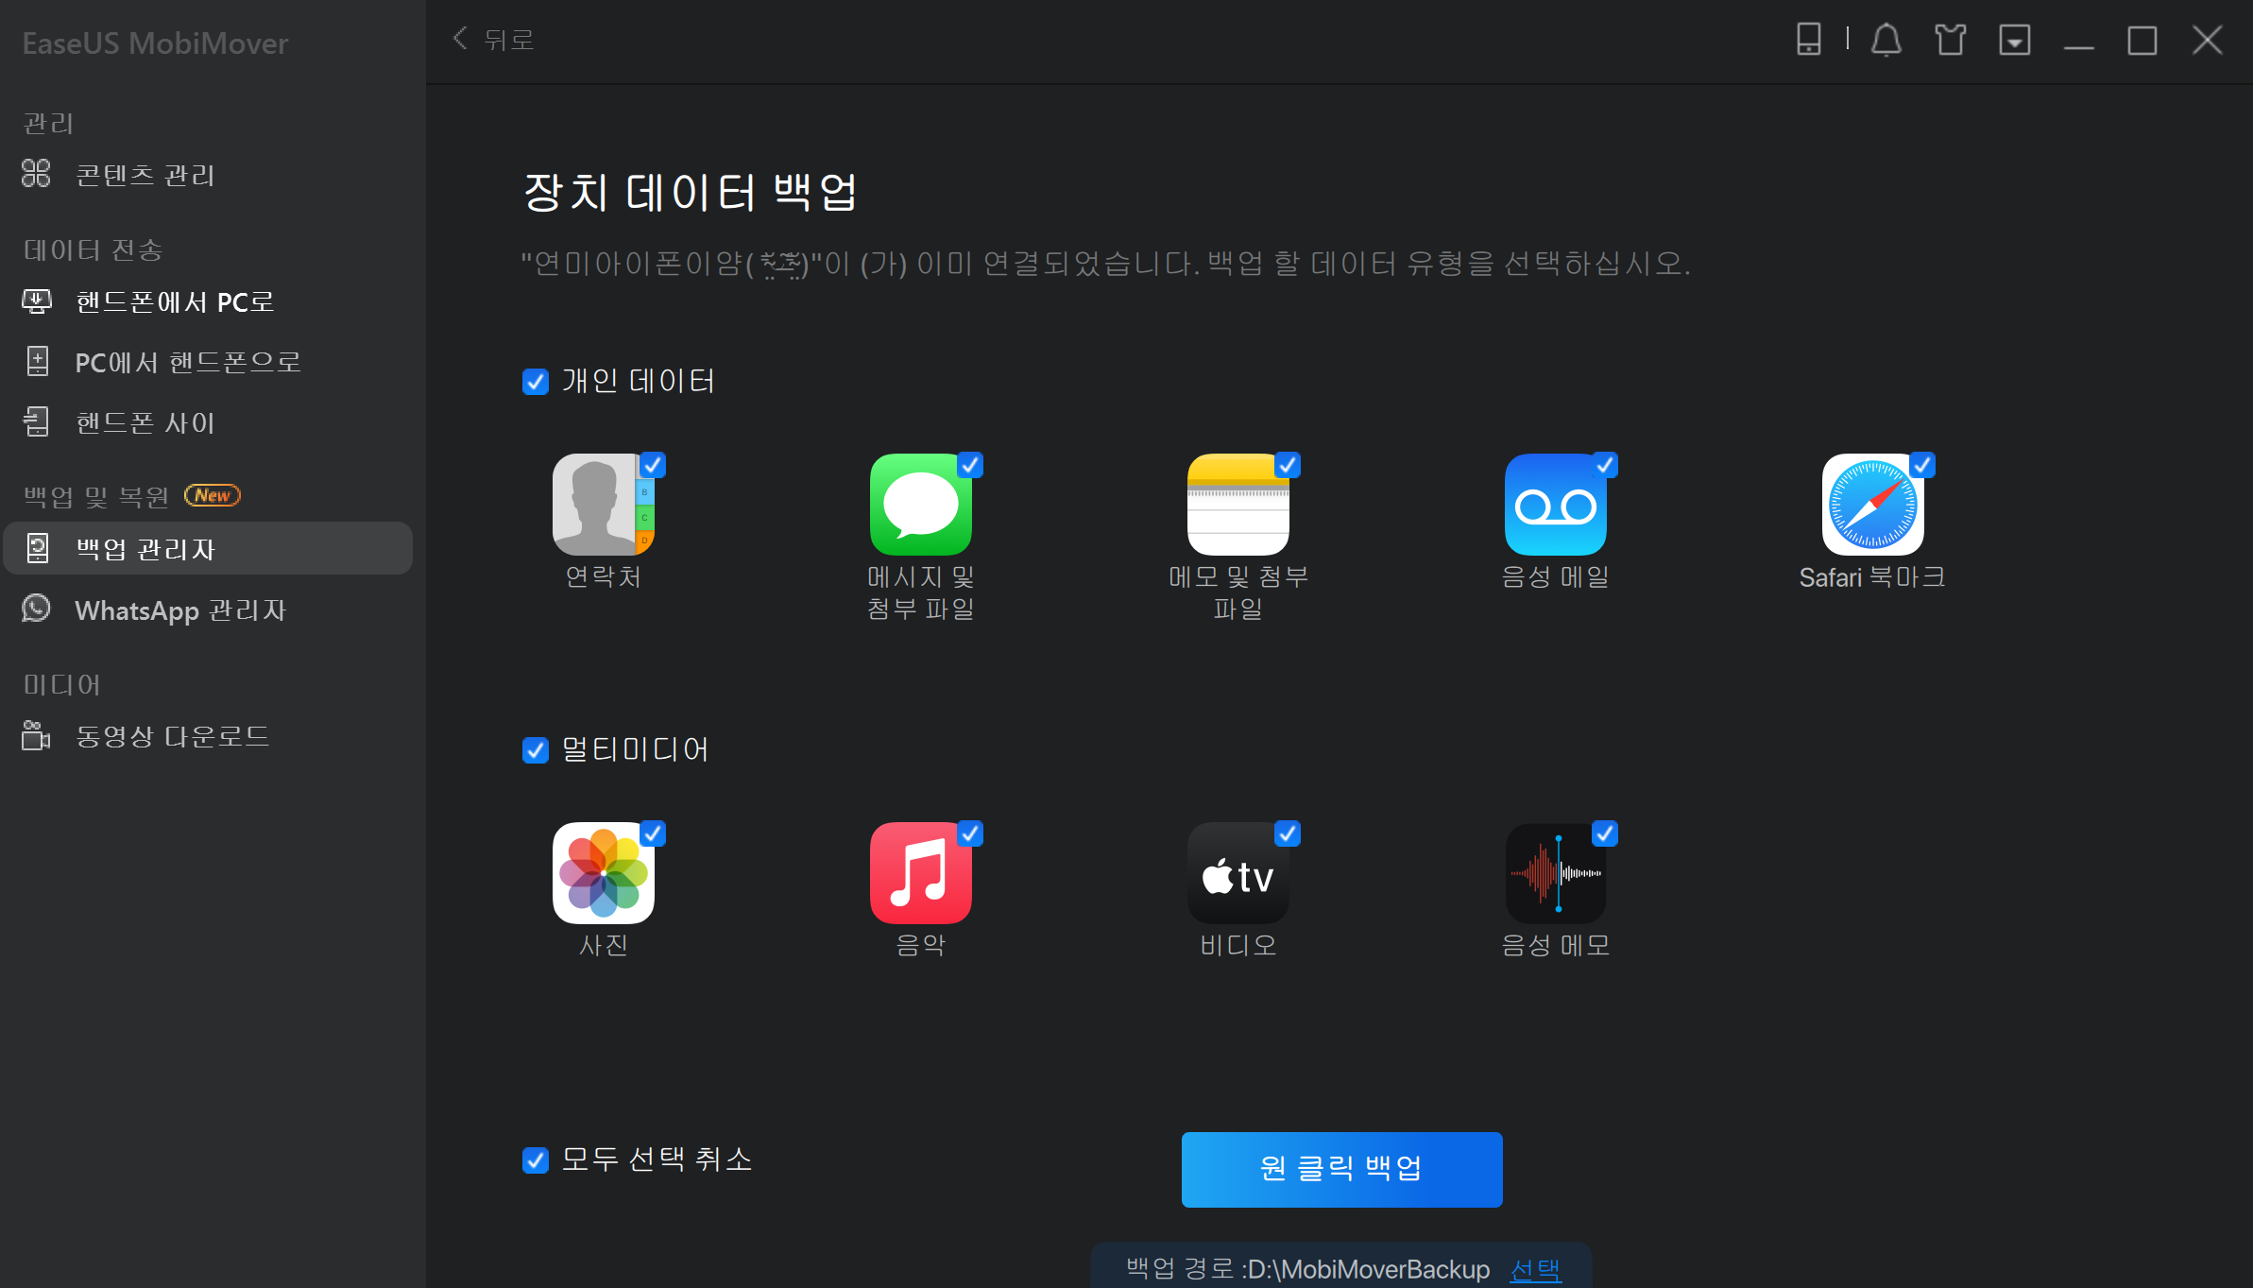Image resolution: width=2253 pixels, height=1288 pixels.
Task: Go back using the 뒤로 label
Action: tap(508, 39)
